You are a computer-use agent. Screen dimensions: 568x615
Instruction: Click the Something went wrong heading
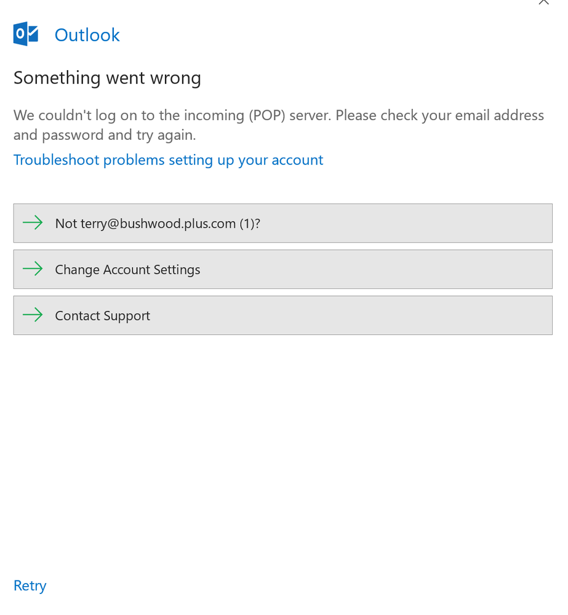[x=107, y=78]
